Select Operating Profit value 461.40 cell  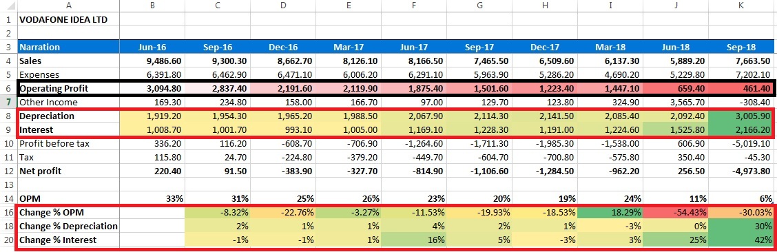(740, 89)
